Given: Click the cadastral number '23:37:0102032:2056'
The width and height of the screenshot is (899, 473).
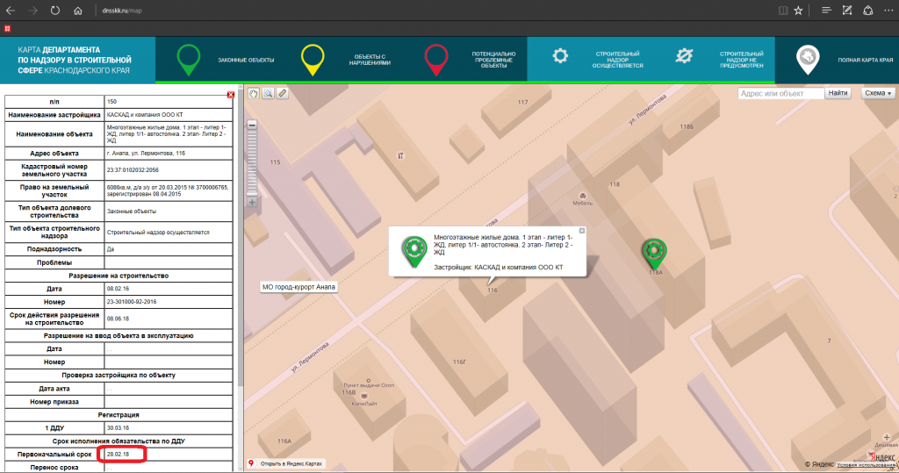Looking at the screenshot, I should [169, 169].
